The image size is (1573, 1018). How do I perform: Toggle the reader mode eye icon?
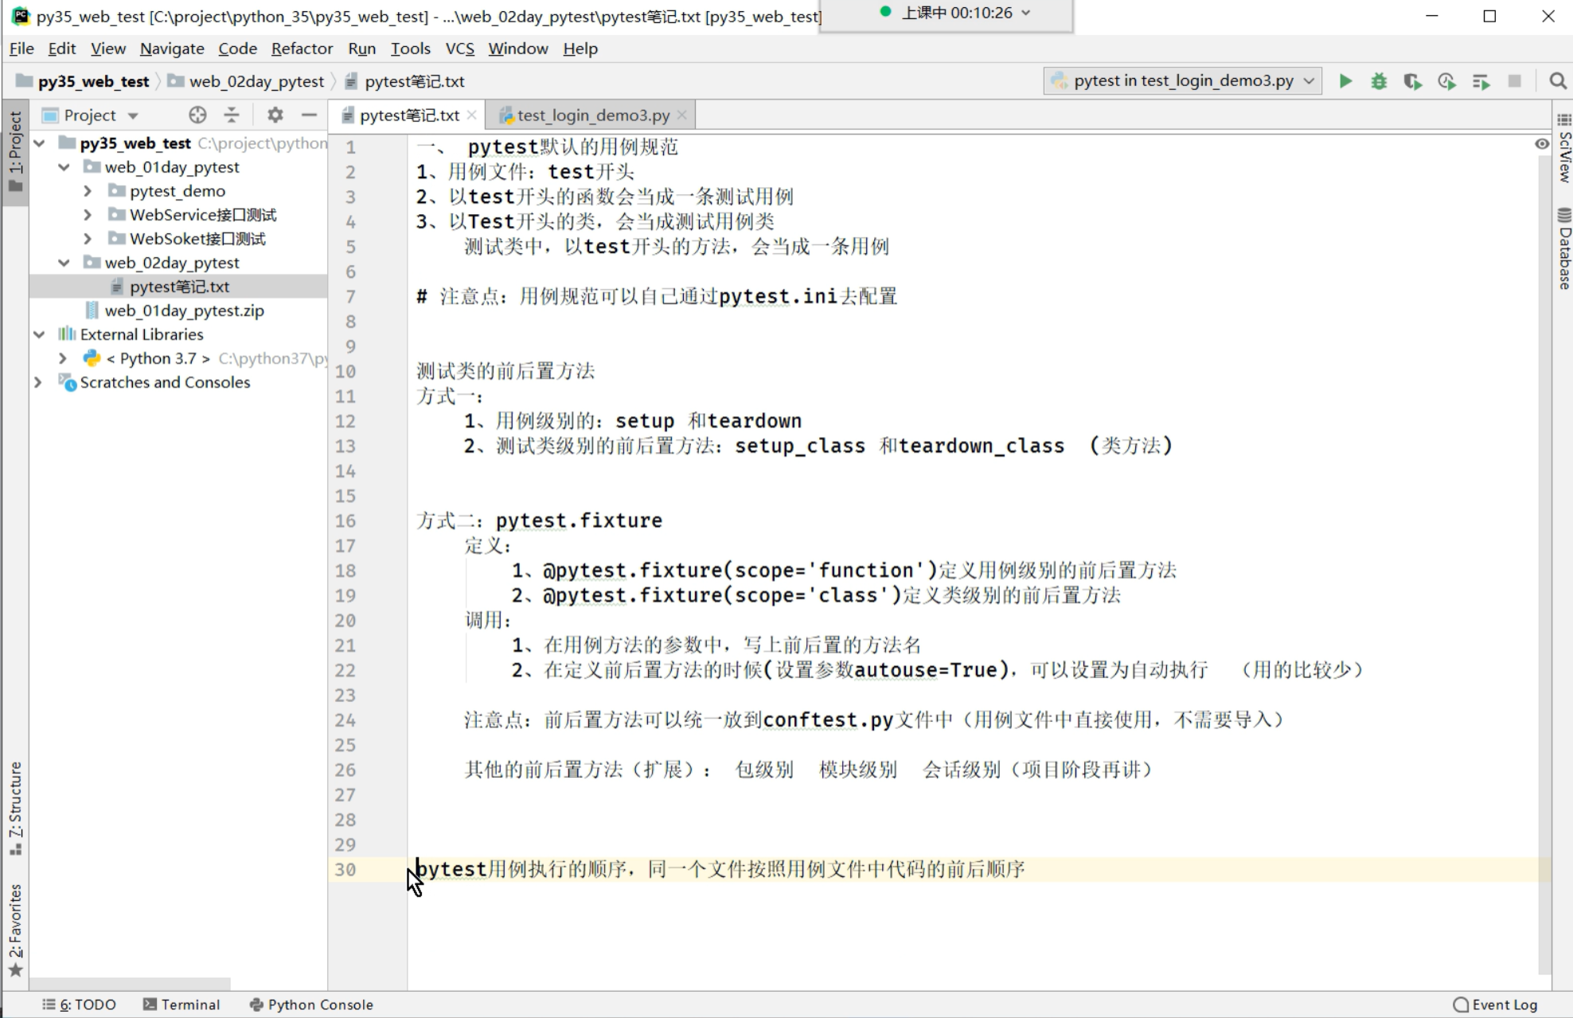click(x=1542, y=144)
